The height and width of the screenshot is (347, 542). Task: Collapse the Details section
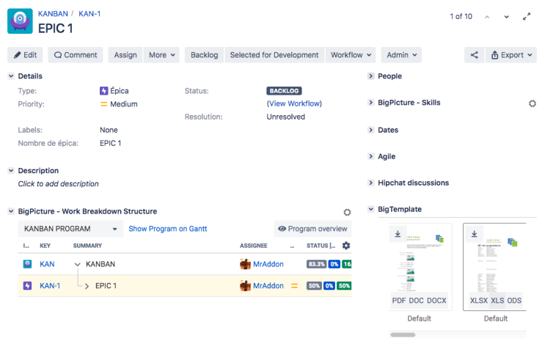tap(11, 76)
